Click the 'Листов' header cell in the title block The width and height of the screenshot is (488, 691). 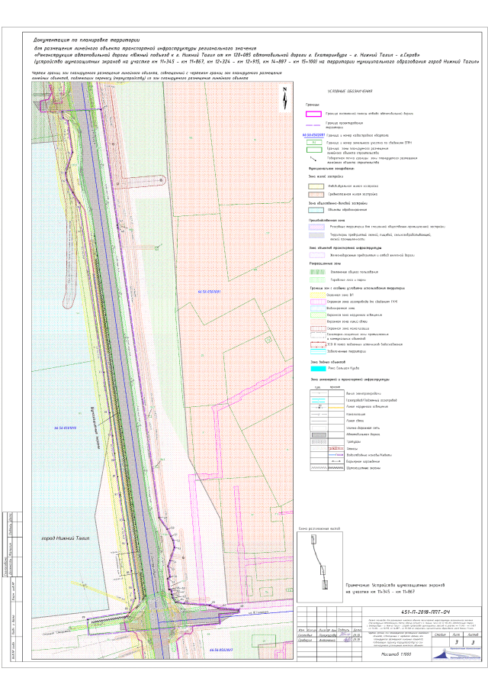click(x=473, y=634)
